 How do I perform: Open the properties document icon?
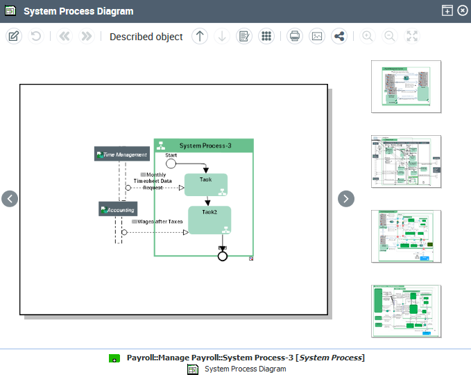(x=243, y=37)
